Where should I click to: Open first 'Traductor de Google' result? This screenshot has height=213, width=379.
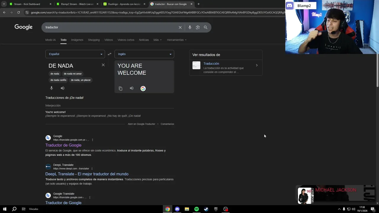[x=63, y=145]
